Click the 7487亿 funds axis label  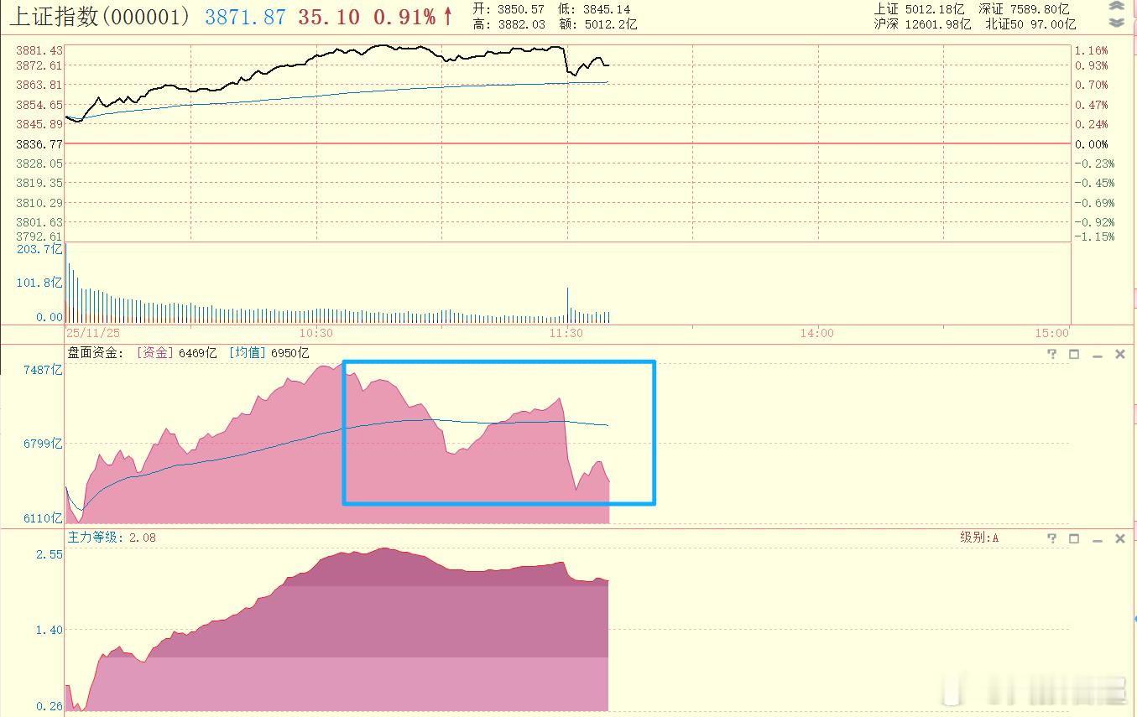[x=43, y=370]
